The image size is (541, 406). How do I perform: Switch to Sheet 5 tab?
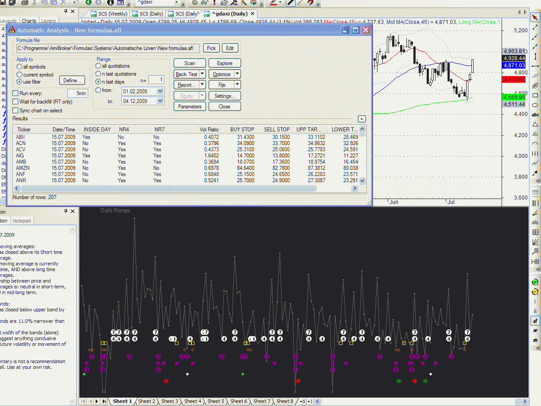[216, 401]
